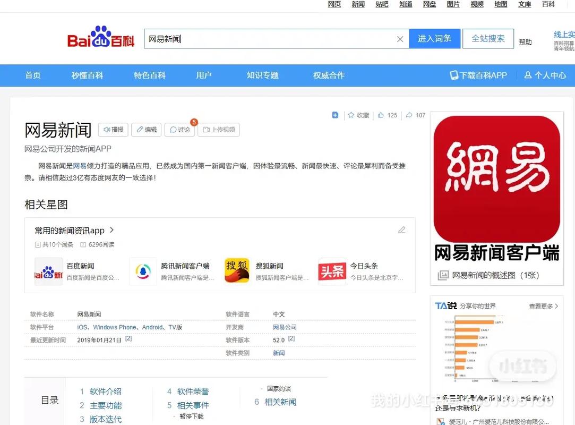Switch to the 秒懂百科 nav tab
This screenshot has height=425, width=575.
(87, 75)
